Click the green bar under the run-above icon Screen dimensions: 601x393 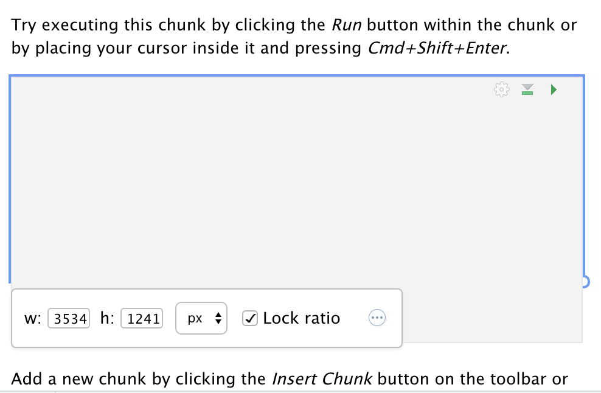tap(527, 93)
